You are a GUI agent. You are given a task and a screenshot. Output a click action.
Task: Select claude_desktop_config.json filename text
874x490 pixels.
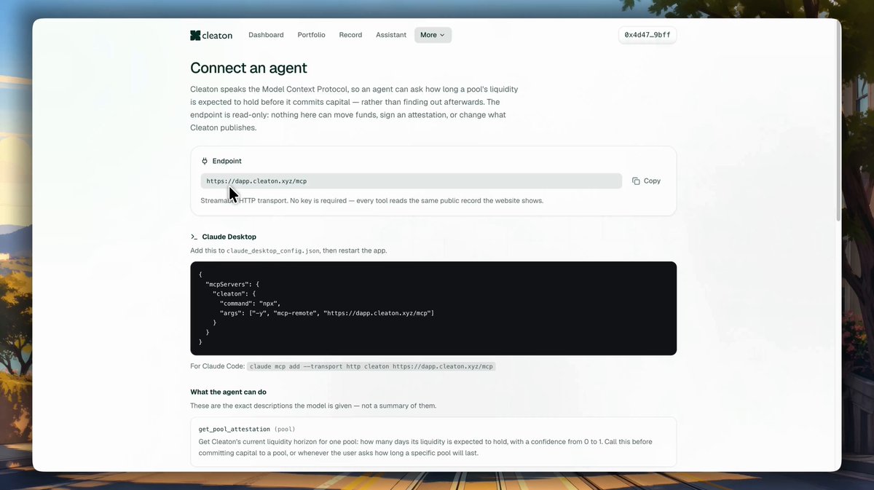(272, 250)
